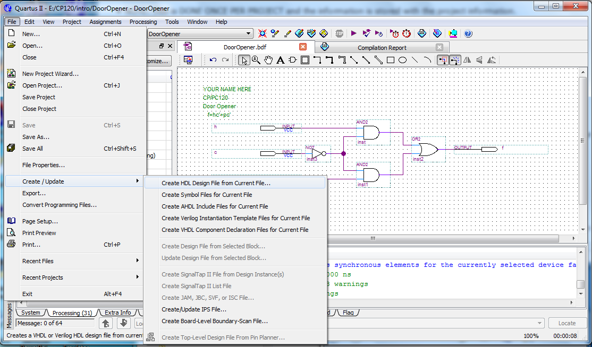
Task: Choose Create Board-Level Boundary-Scan File
Action: (234, 321)
